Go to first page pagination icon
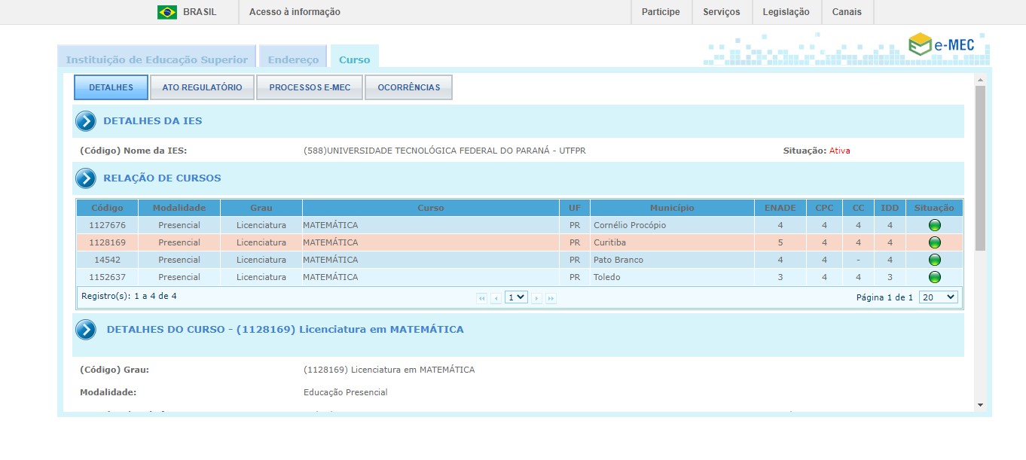The width and height of the screenshot is (1026, 460). [x=482, y=298]
